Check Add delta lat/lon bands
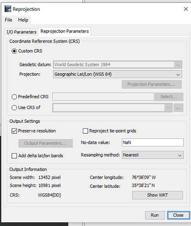The width and height of the screenshot is (191, 226). coord(14,155)
